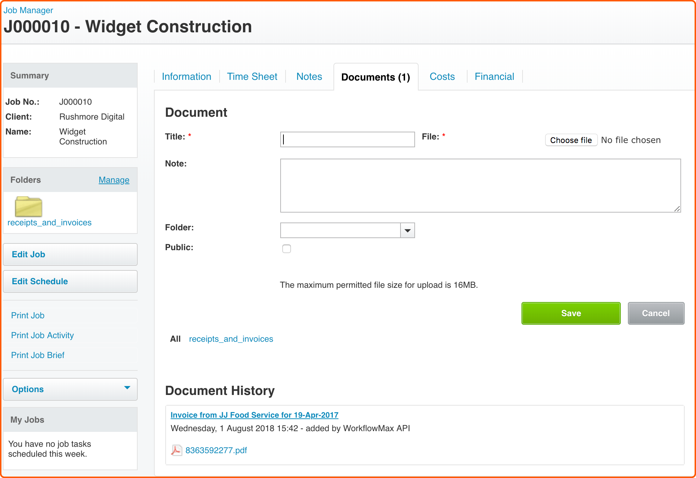Open the Invoice from JJ Food Service link
Screen dimensions: 696x478
(254, 415)
